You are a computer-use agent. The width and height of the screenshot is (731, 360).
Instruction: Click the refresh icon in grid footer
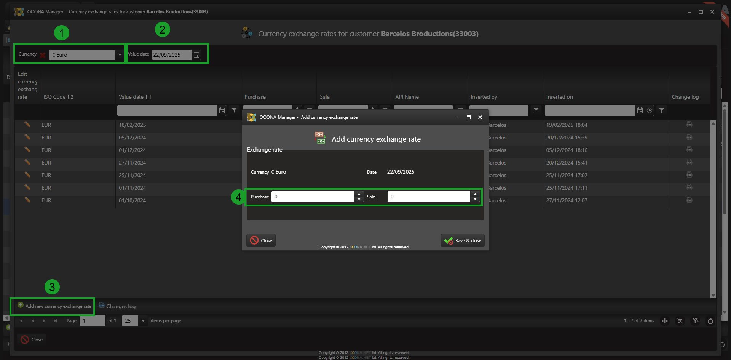coord(710,321)
